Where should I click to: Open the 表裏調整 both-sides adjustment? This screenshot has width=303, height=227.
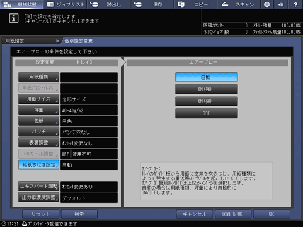coord(39,143)
